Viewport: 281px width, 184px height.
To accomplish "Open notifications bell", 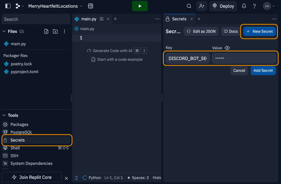I will click(244, 6).
